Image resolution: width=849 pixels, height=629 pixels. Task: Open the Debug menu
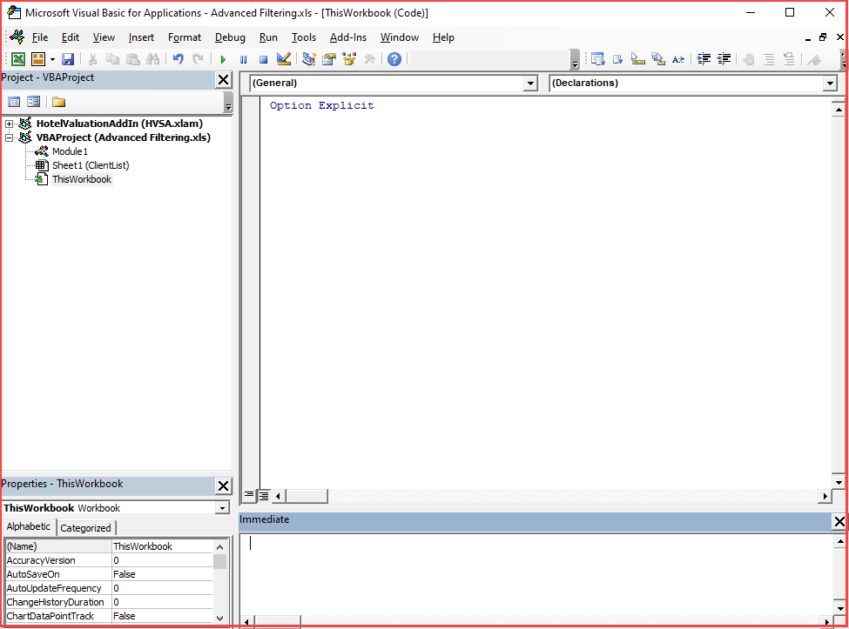(x=230, y=37)
